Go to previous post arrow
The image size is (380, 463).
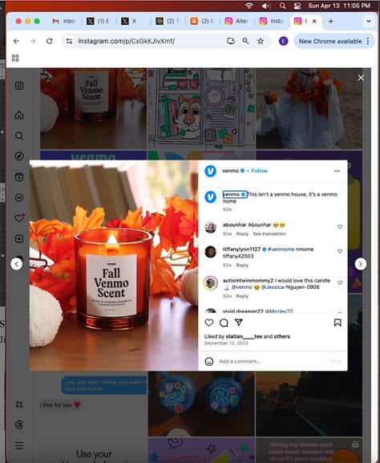point(17,264)
